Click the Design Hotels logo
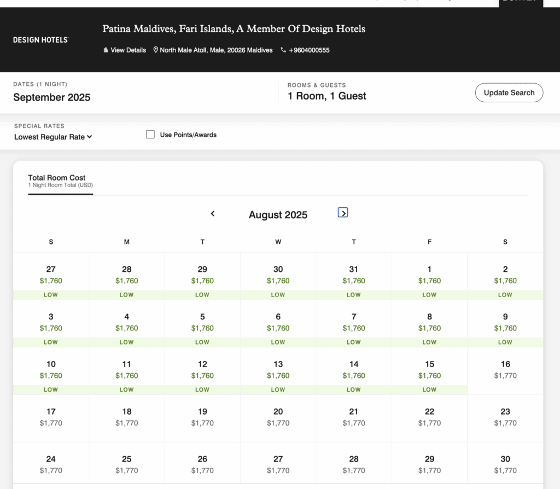 pos(40,39)
